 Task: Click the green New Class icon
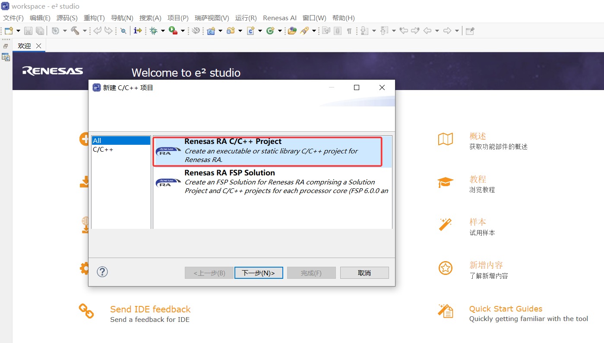[x=271, y=31]
